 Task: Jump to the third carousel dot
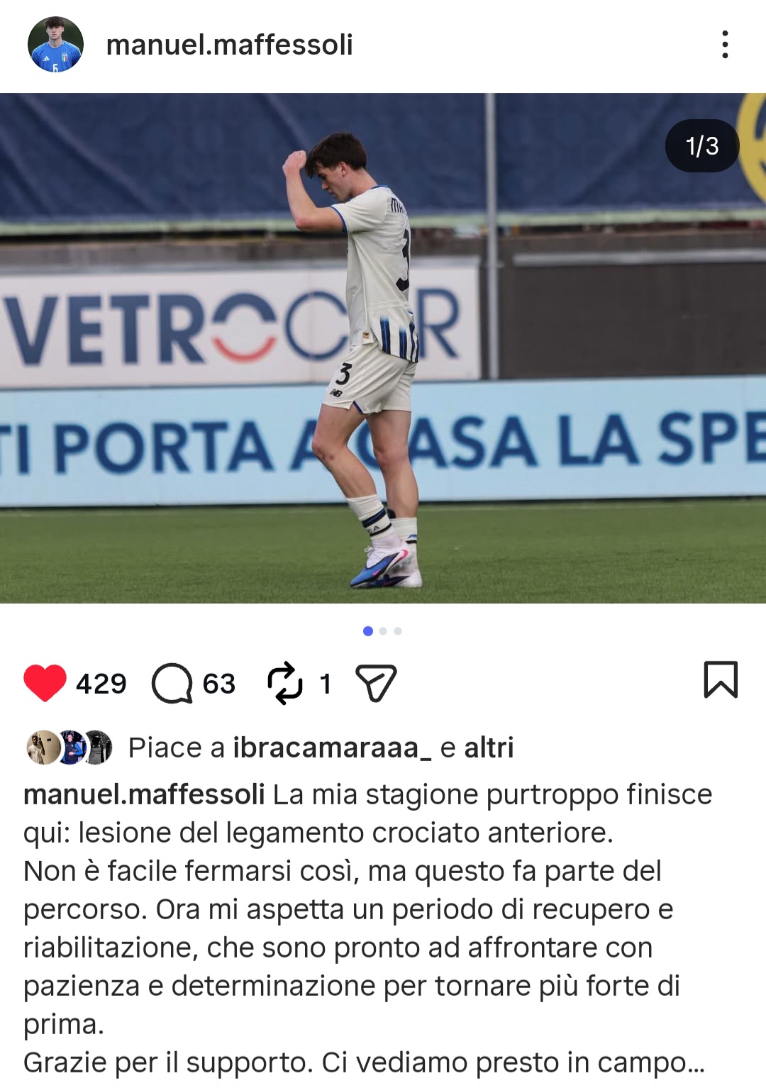pos(398,631)
